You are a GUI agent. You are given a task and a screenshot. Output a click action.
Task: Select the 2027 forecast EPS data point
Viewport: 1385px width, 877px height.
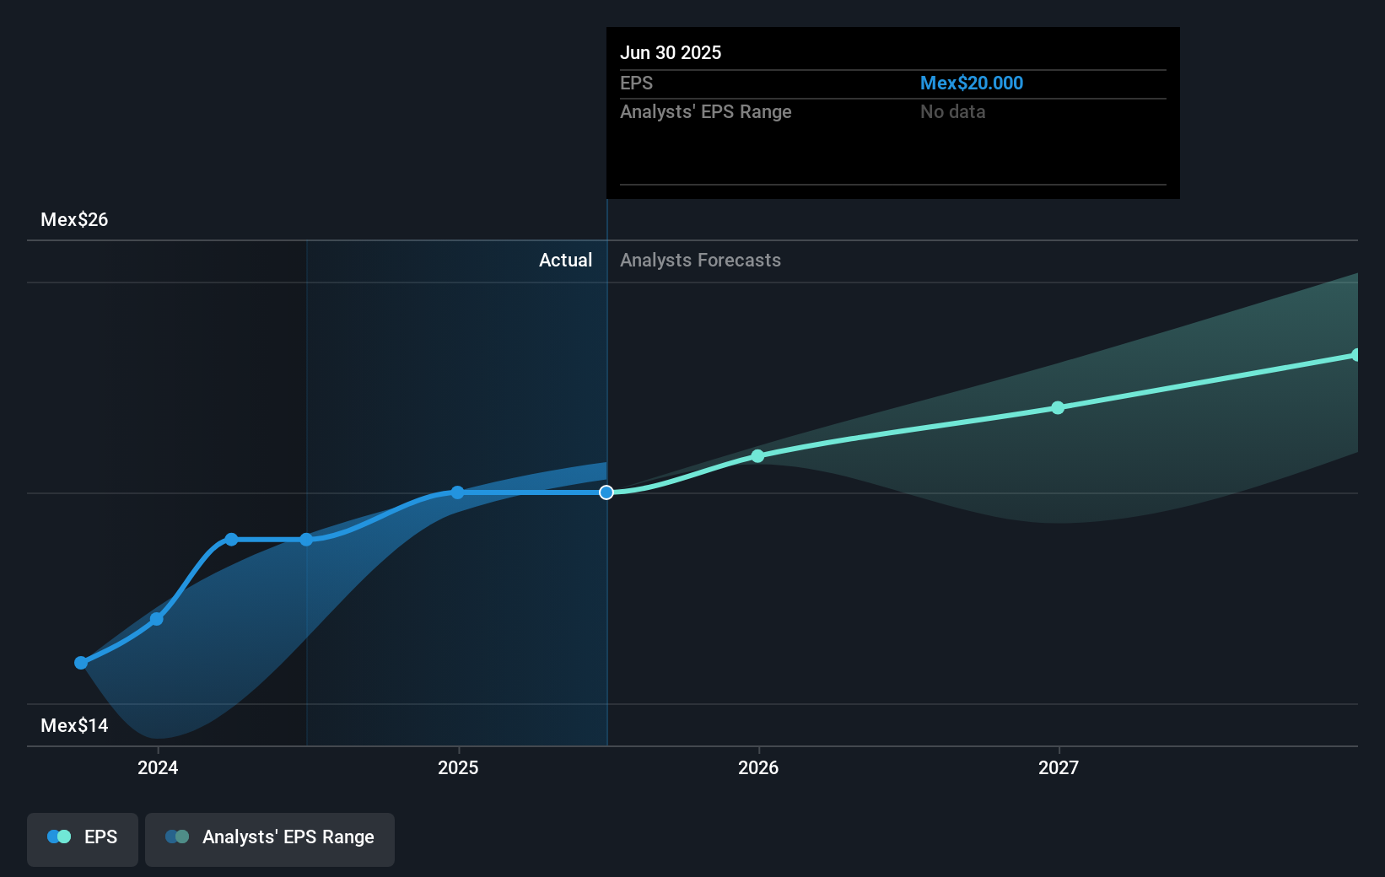pyautogui.click(x=1058, y=407)
